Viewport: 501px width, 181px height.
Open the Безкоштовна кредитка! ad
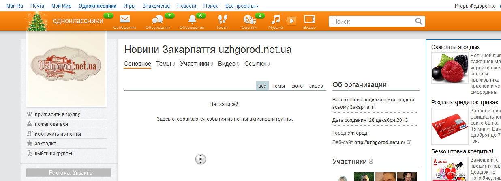[x=462, y=151]
